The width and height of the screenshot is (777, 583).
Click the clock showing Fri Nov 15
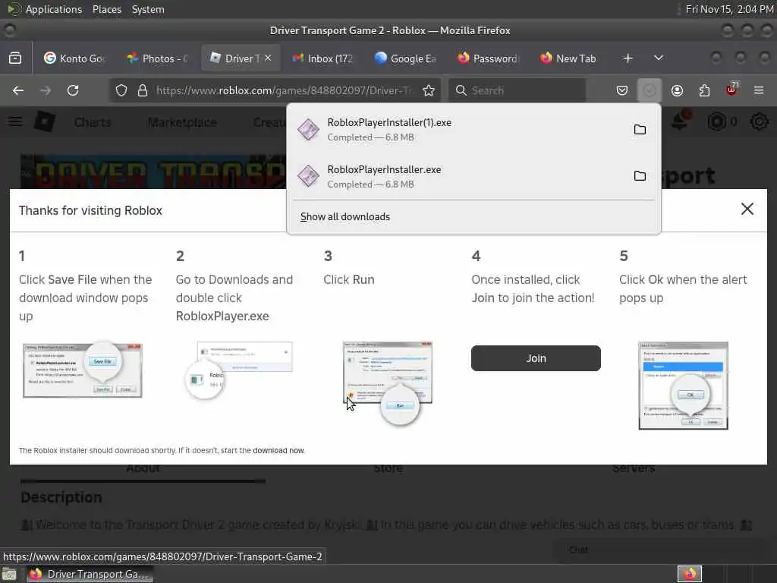pos(729,9)
